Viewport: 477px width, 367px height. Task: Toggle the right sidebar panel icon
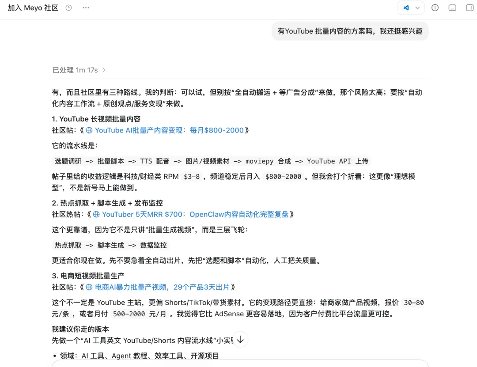click(x=469, y=8)
